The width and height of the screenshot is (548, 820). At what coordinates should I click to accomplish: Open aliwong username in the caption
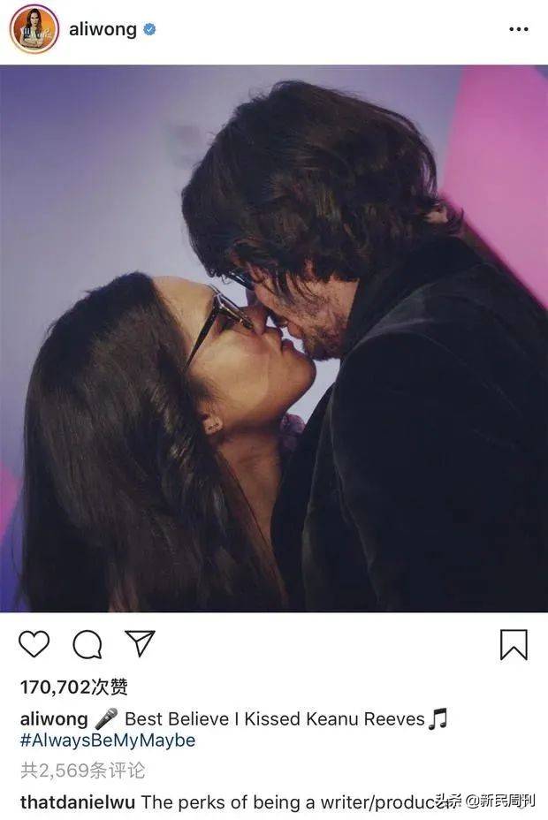pos(54,719)
